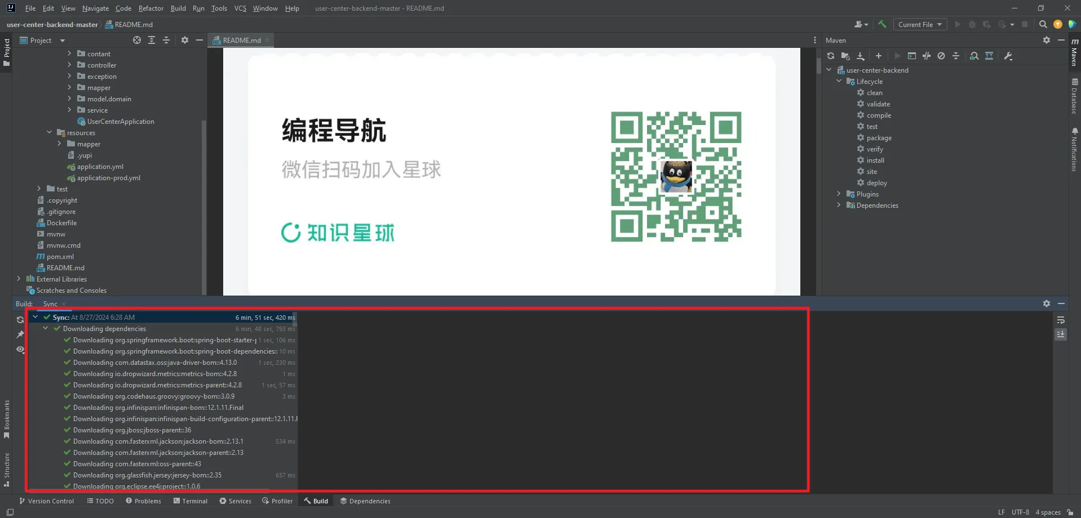Expand the Plugins node in Maven
1081x518 pixels.
pyautogui.click(x=839, y=194)
